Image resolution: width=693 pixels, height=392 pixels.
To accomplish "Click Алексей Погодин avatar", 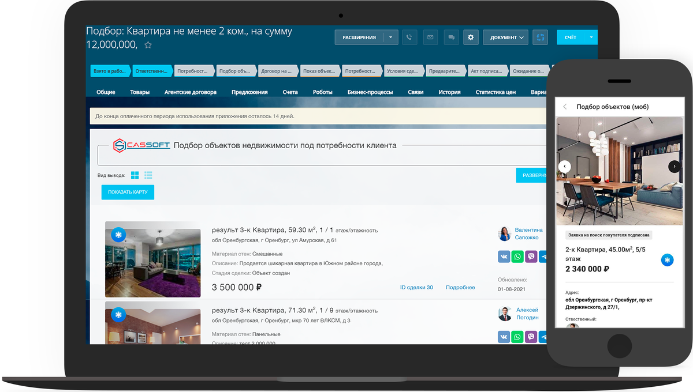I will coord(504,314).
